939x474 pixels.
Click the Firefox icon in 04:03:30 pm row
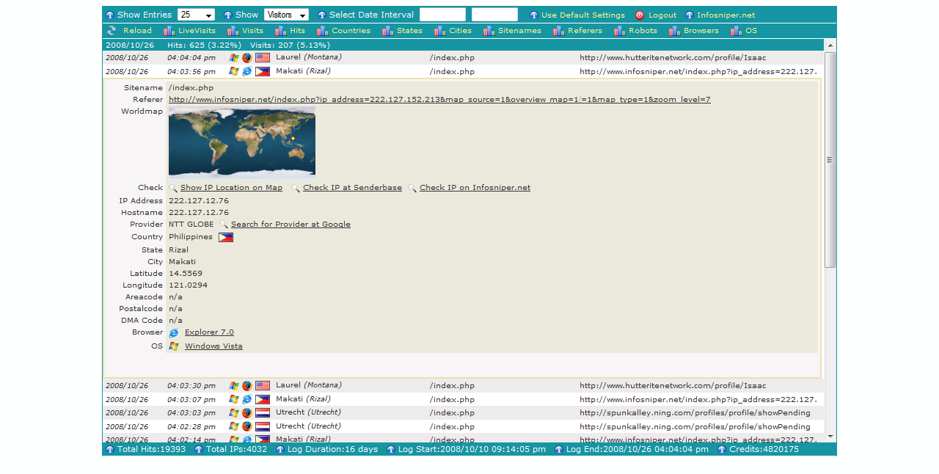tap(247, 386)
